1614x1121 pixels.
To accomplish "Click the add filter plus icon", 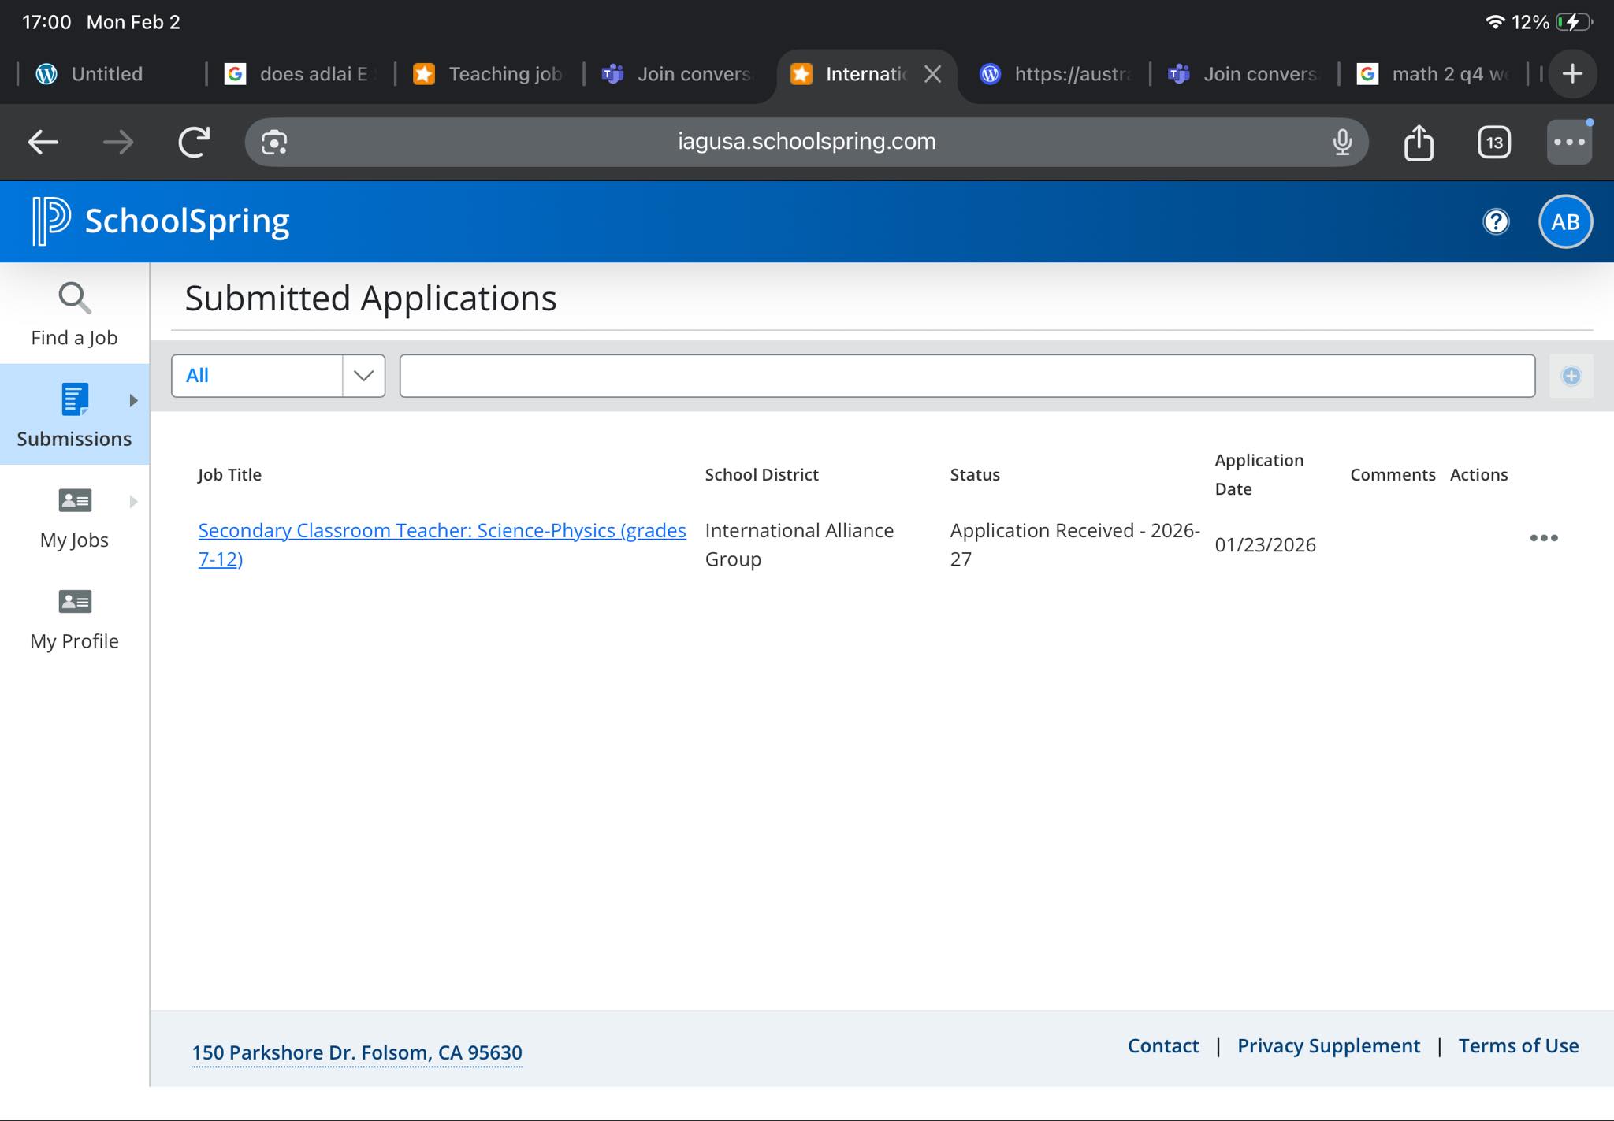I will pos(1571,376).
